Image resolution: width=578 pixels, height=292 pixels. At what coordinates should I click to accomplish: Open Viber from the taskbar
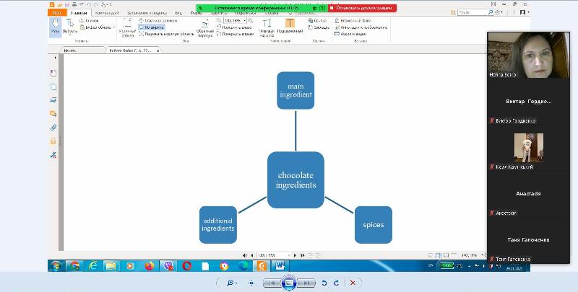coord(168,265)
